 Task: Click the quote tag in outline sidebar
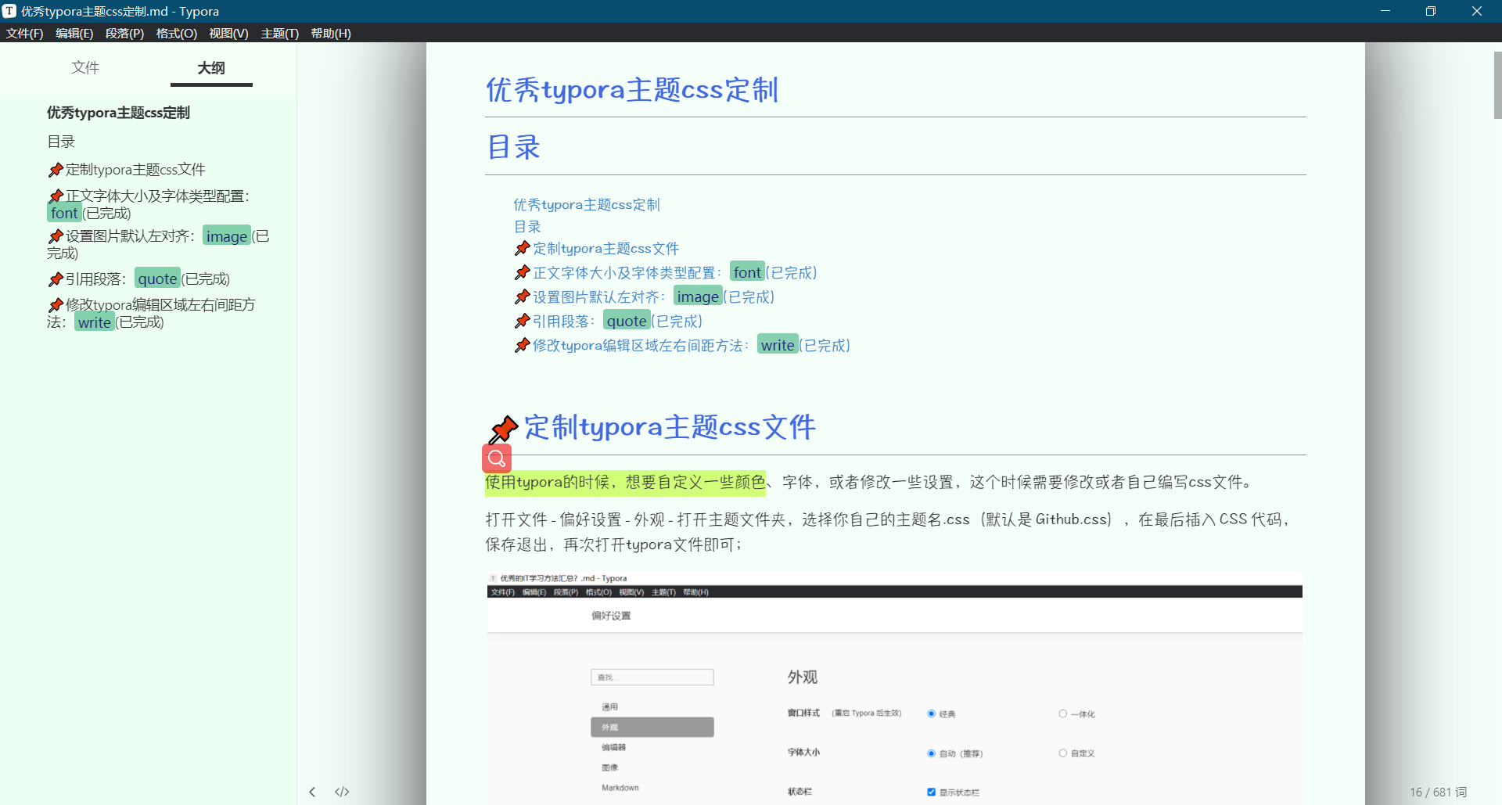click(157, 279)
